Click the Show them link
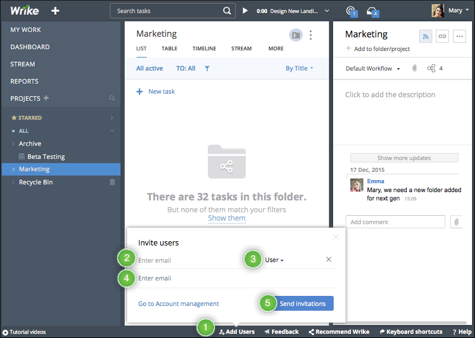Screen dimensions: 475x338 pyautogui.click(x=227, y=218)
